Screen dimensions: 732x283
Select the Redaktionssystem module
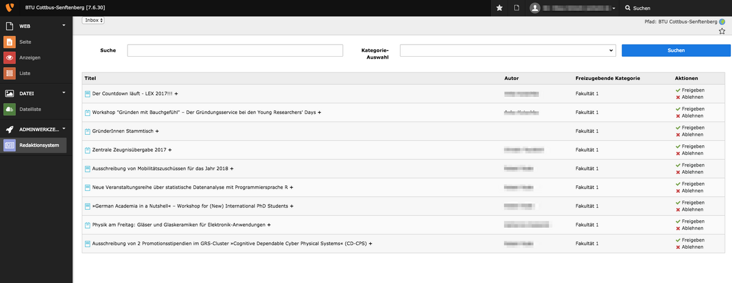point(38,145)
